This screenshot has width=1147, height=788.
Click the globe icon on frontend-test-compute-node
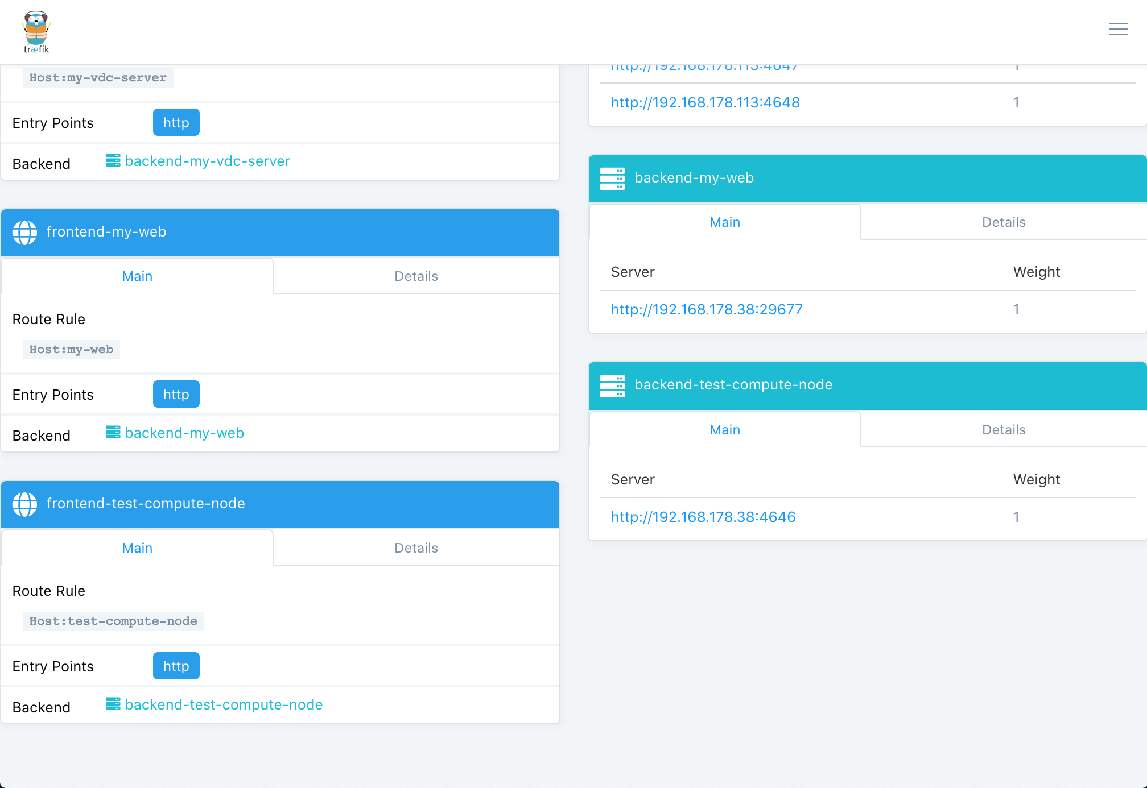(24, 504)
